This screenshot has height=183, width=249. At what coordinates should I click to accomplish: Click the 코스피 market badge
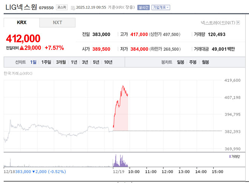click(61, 8)
